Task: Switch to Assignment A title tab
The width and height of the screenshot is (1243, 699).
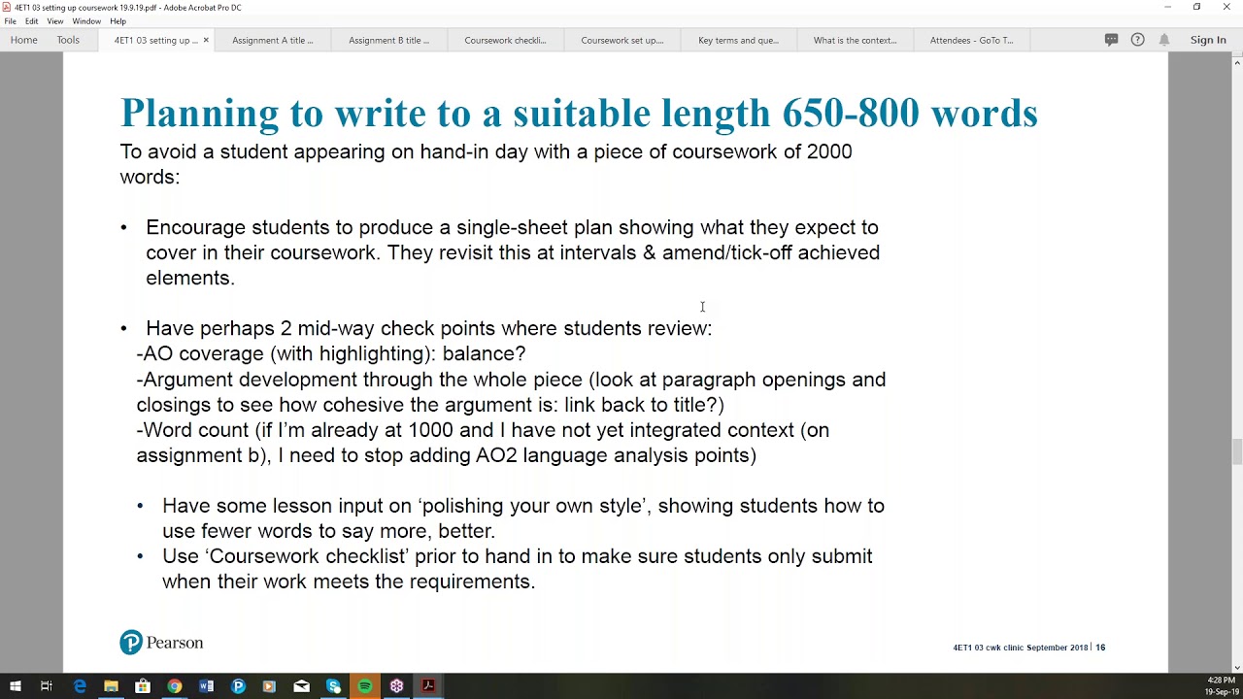Action: pos(272,41)
